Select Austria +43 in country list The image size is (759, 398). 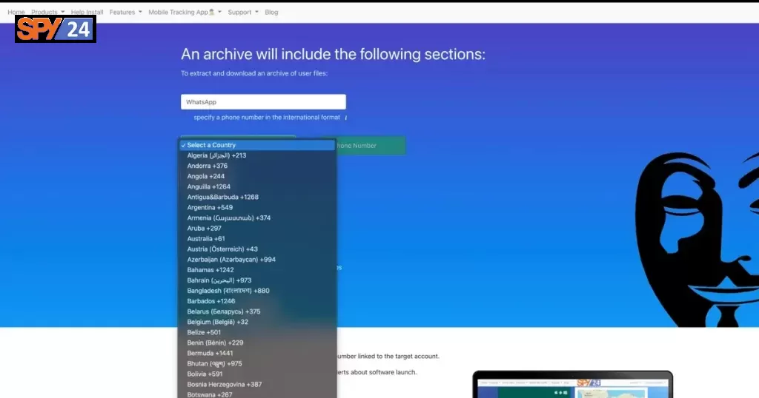257,249
